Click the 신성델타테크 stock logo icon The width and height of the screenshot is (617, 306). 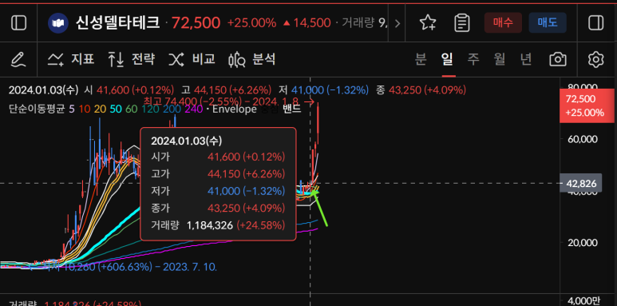58,23
